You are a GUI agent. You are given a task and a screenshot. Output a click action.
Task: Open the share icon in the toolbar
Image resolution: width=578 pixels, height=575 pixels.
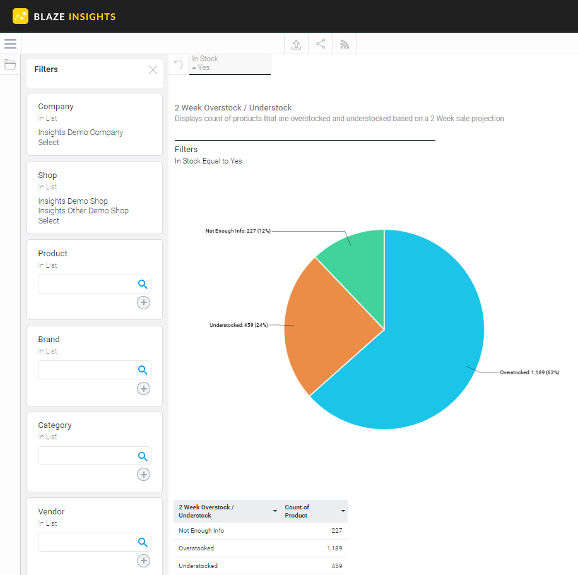coord(320,44)
